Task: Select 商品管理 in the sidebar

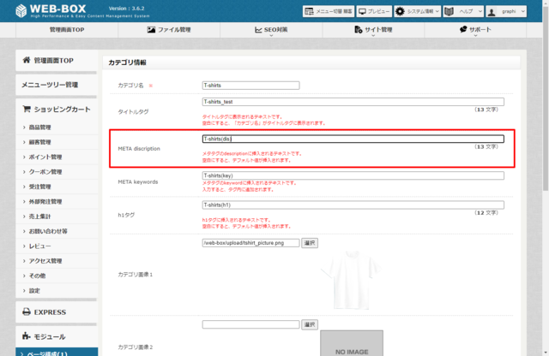Action: tap(57, 128)
